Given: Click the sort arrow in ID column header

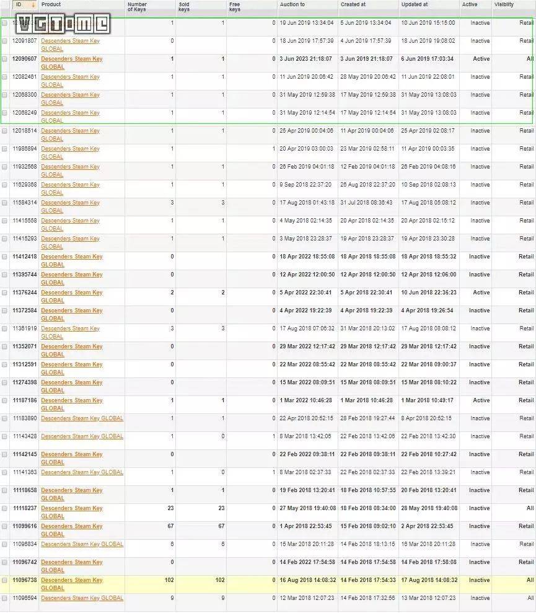Looking at the screenshot, I should [x=33, y=5].
